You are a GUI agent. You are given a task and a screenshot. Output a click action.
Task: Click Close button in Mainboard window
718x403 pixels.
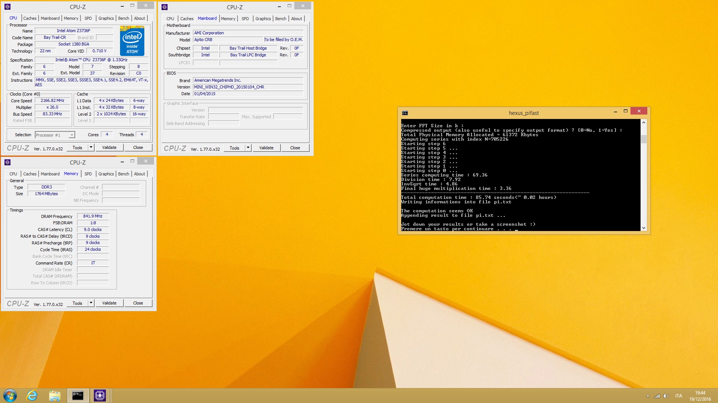click(295, 148)
